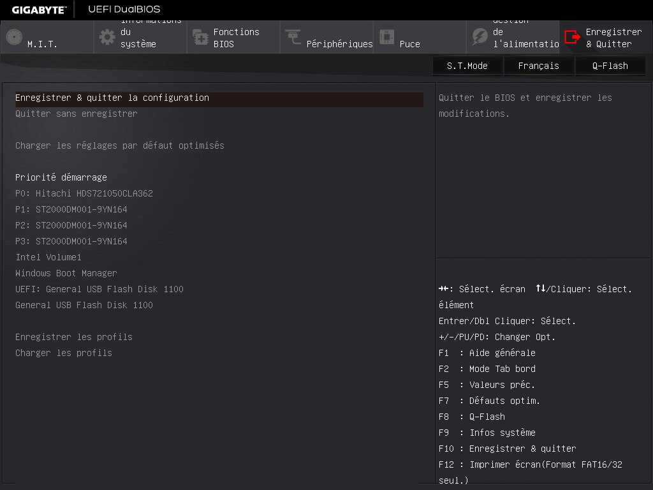
Task: Click the F8 Q-Flash hint line
Action: (472, 417)
